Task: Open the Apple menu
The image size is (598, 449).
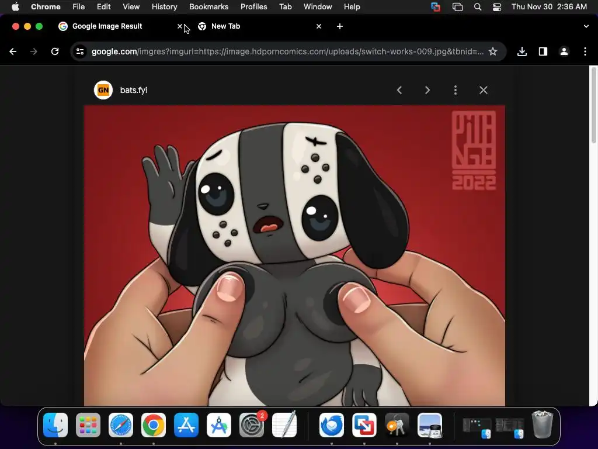Action: point(15,7)
